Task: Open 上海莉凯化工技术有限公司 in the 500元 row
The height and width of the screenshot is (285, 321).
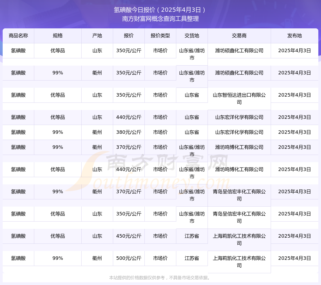Action: [x=239, y=262]
